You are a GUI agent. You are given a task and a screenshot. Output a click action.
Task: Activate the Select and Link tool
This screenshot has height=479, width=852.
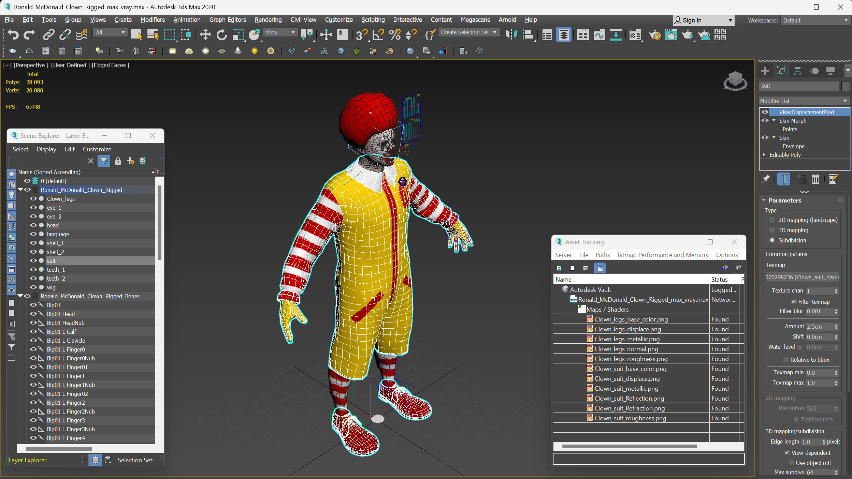[49, 34]
